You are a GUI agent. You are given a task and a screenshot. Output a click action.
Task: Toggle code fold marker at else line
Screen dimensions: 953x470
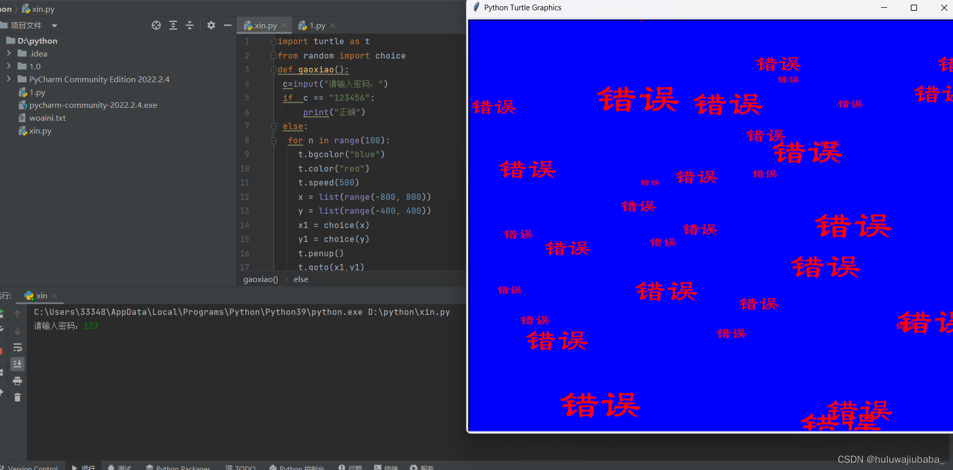(x=274, y=126)
